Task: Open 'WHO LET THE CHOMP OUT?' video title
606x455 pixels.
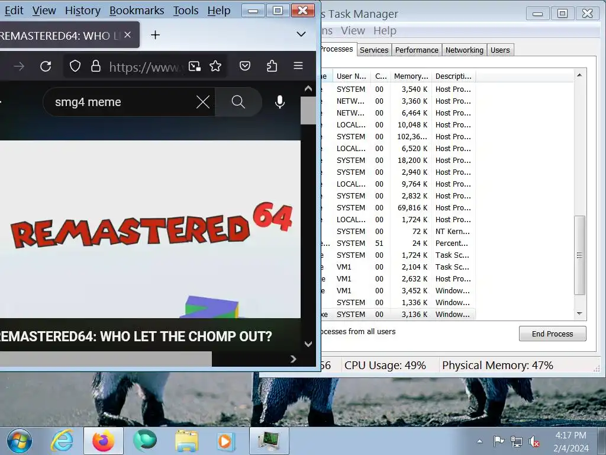Action: pyautogui.click(x=136, y=337)
